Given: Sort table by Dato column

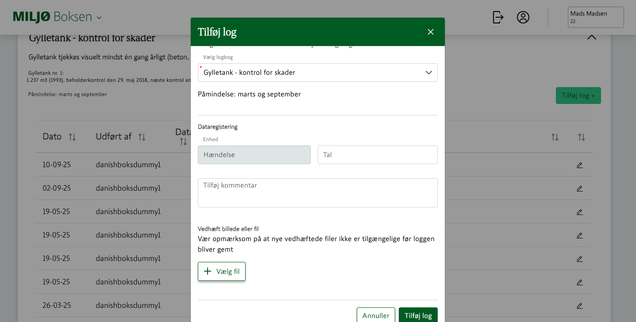Looking at the screenshot, I should [x=72, y=137].
